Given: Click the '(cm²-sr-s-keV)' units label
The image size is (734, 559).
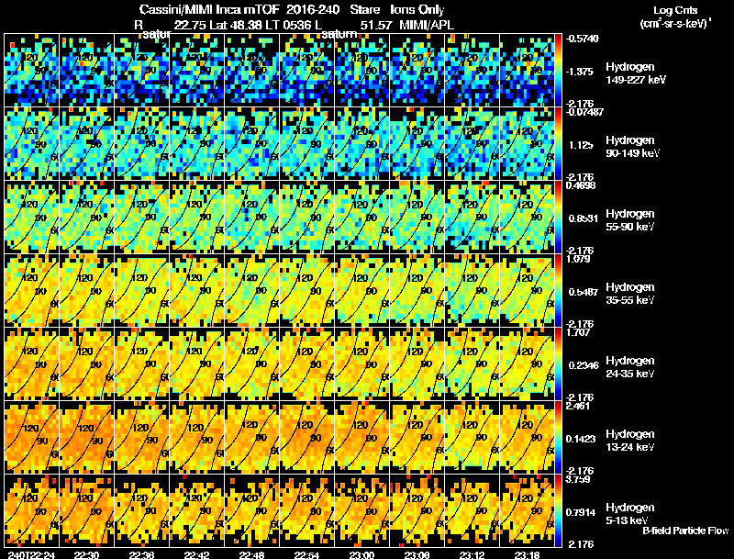Looking at the screenshot, I should [x=675, y=24].
